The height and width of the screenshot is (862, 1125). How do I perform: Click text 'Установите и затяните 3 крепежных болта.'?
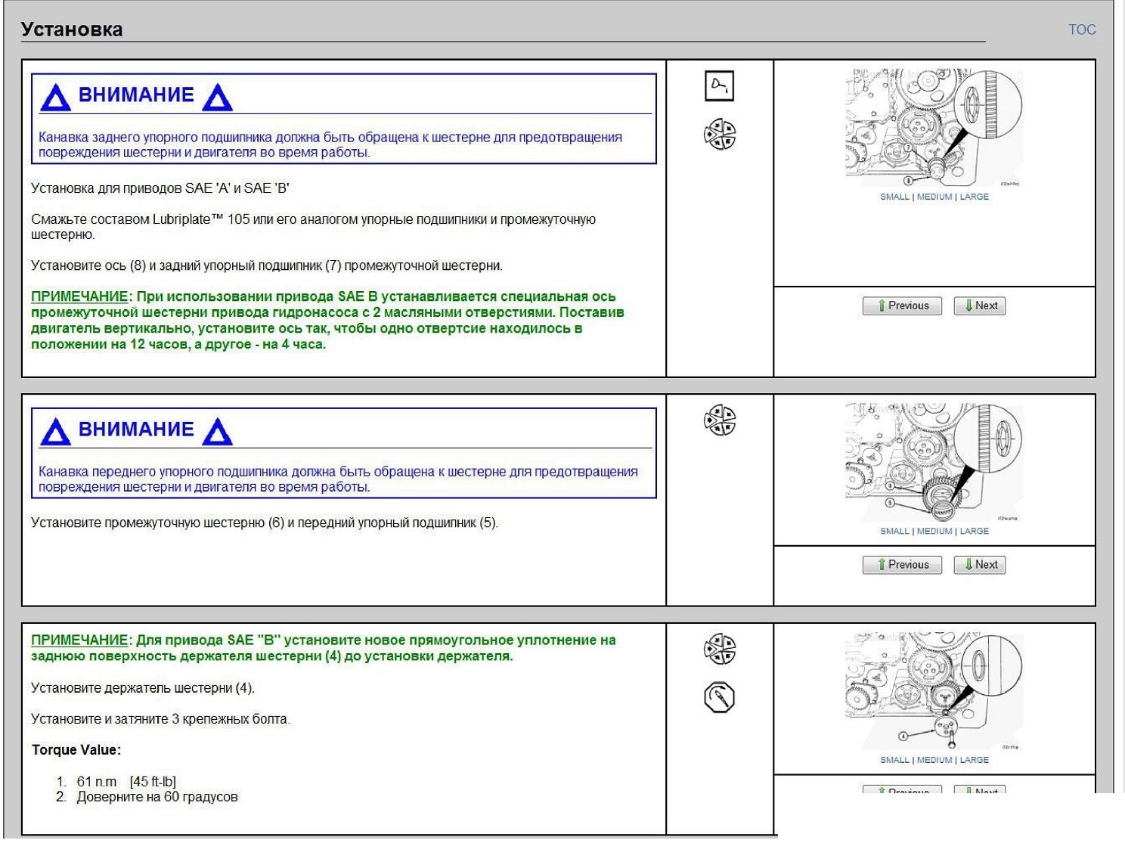(x=160, y=719)
